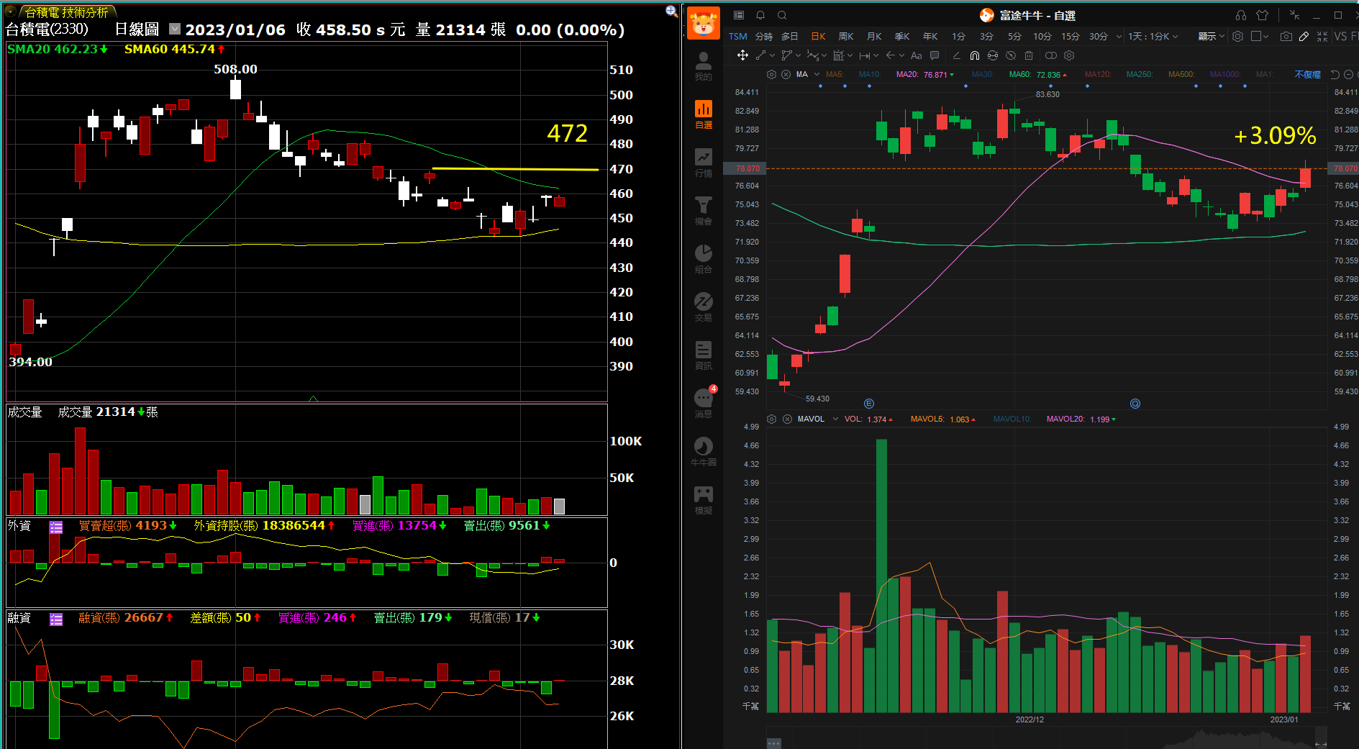Open 交易 trade sidebar icon

[703, 307]
